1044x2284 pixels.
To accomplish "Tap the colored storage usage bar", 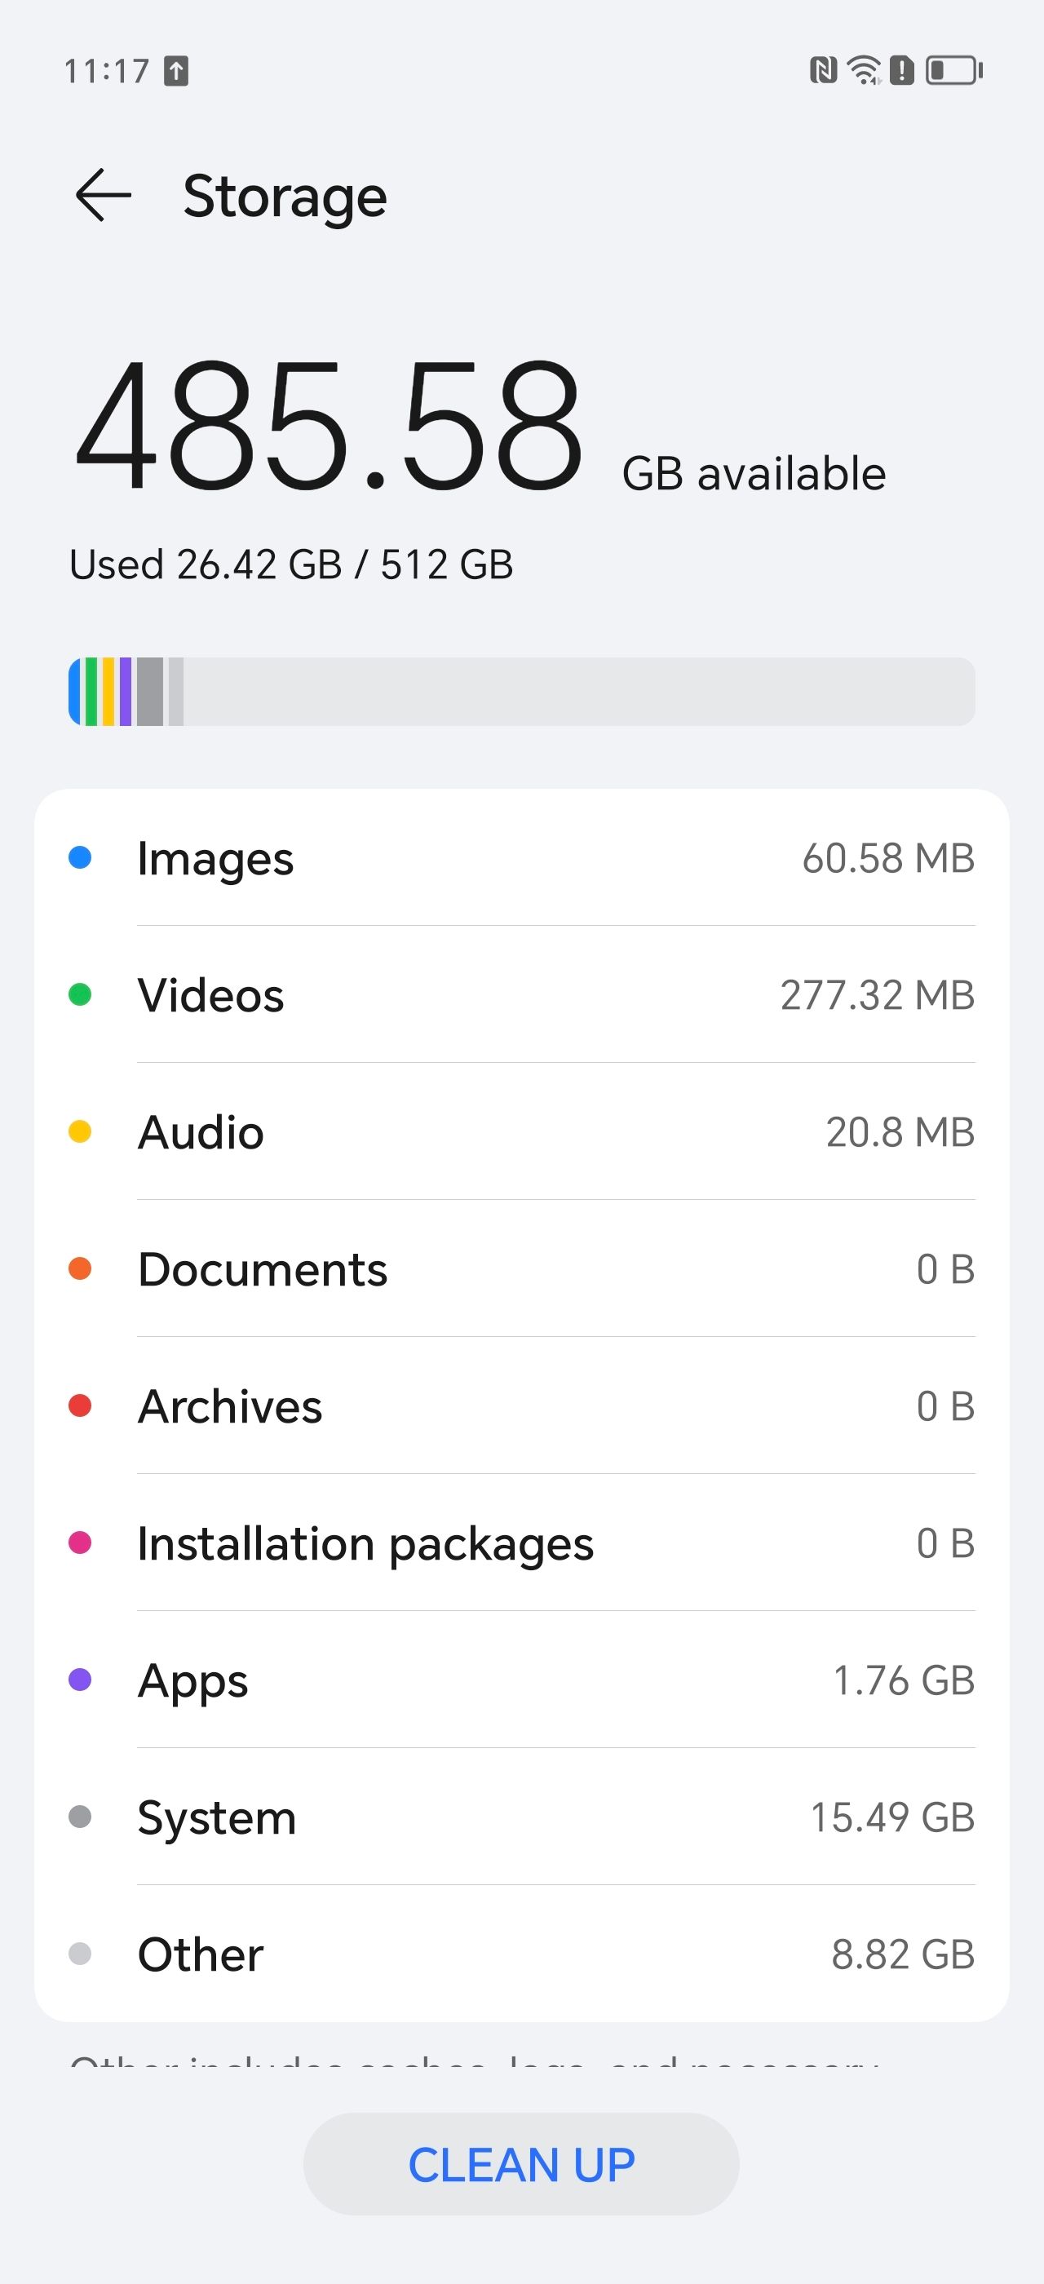I will tap(522, 692).
